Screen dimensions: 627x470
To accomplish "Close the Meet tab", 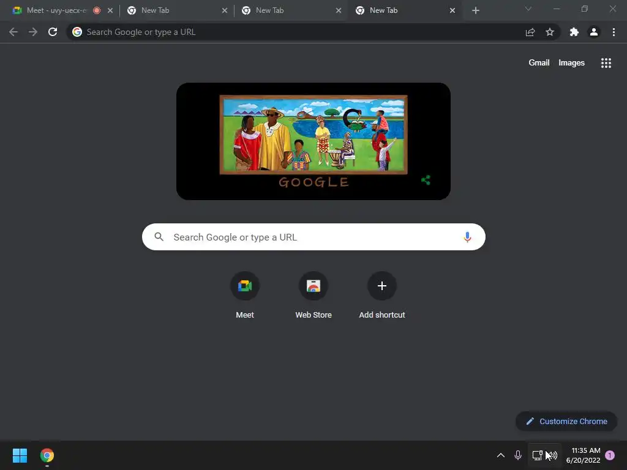I will (x=110, y=10).
